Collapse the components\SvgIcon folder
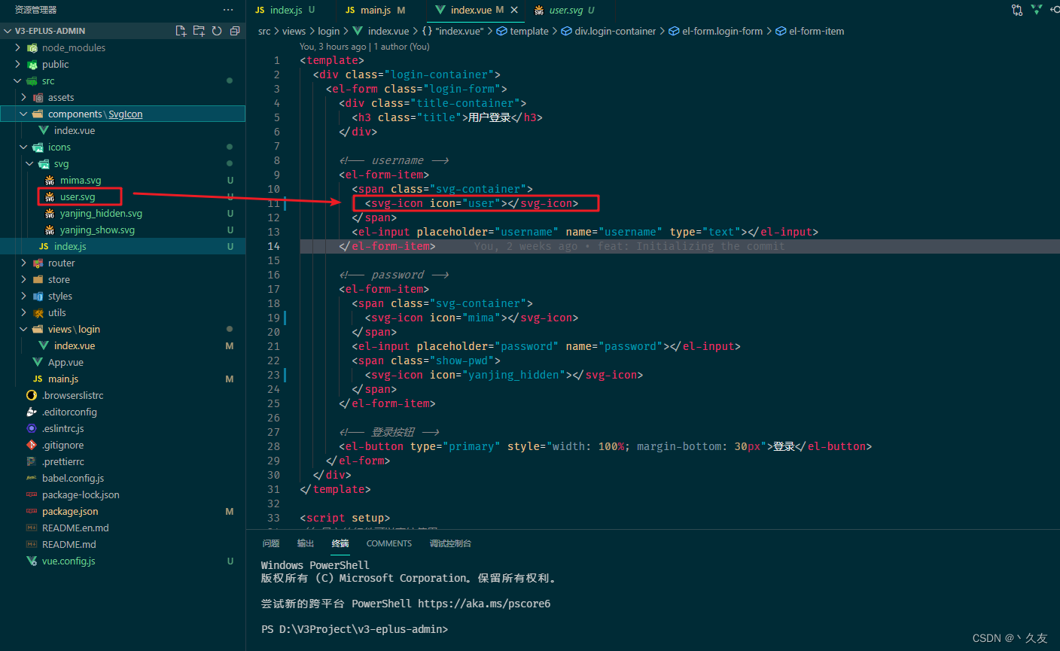This screenshot has height=651, width=1060. 24,114
